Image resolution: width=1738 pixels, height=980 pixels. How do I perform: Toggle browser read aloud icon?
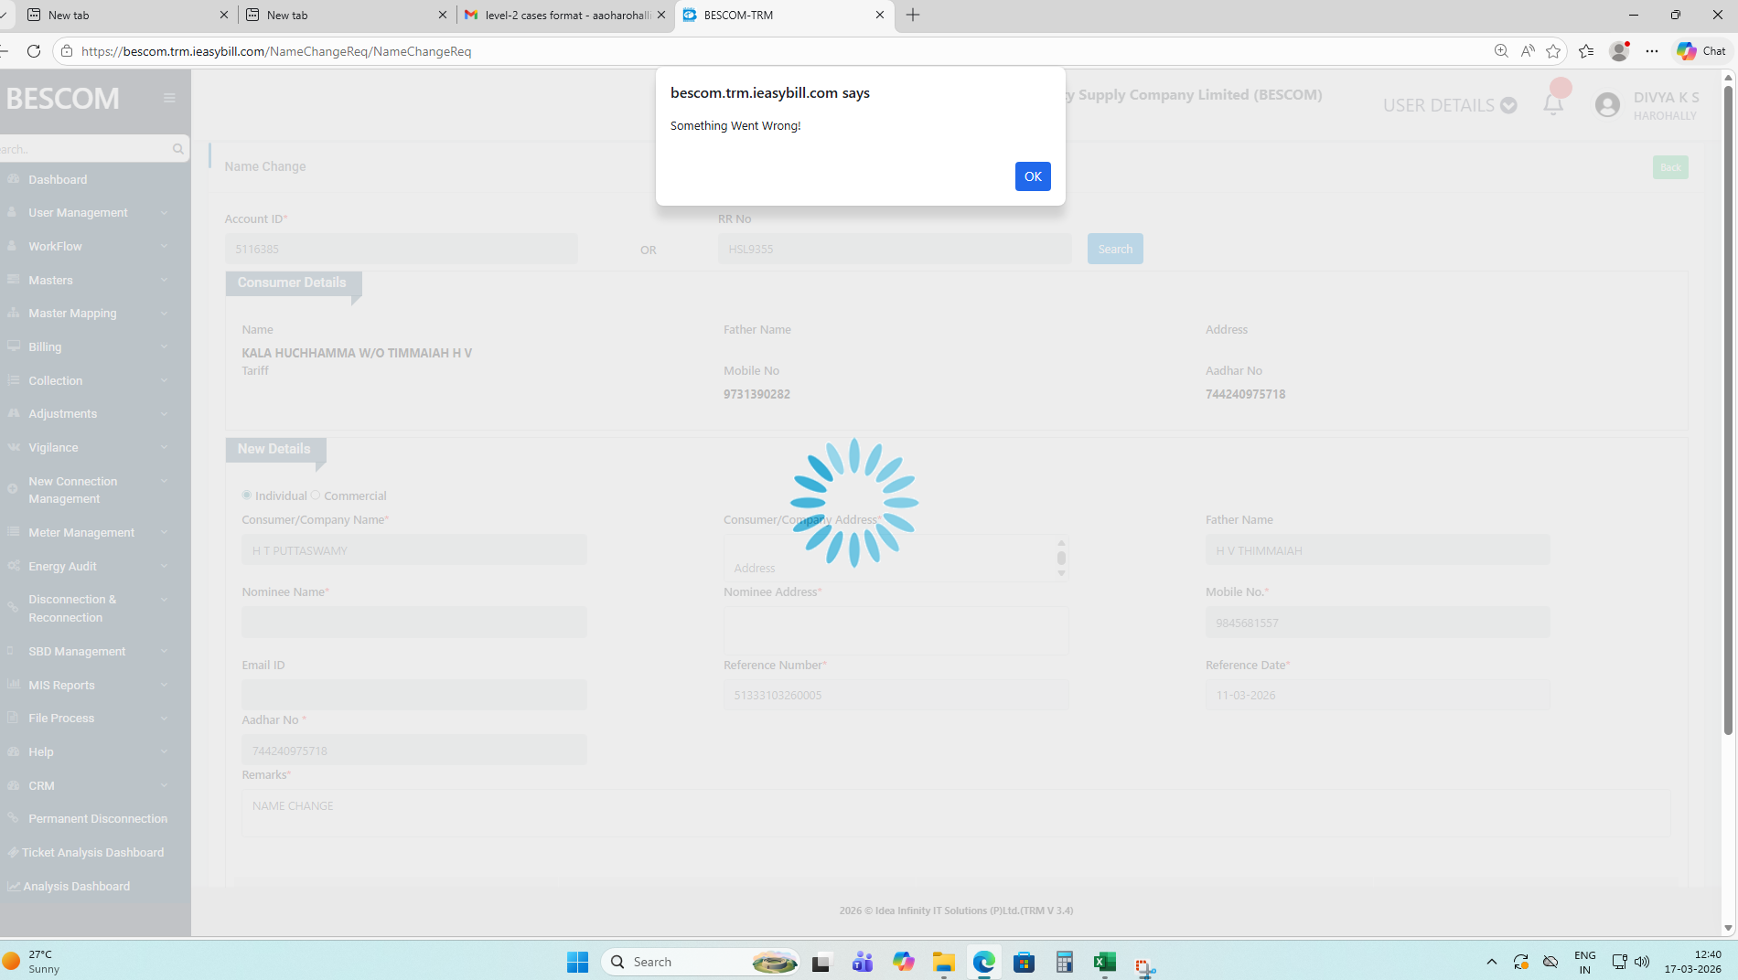pos(1528,51)
